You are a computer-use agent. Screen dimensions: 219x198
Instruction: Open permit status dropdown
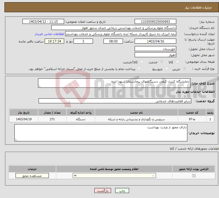pyautogui.click(x=114, y=176)
